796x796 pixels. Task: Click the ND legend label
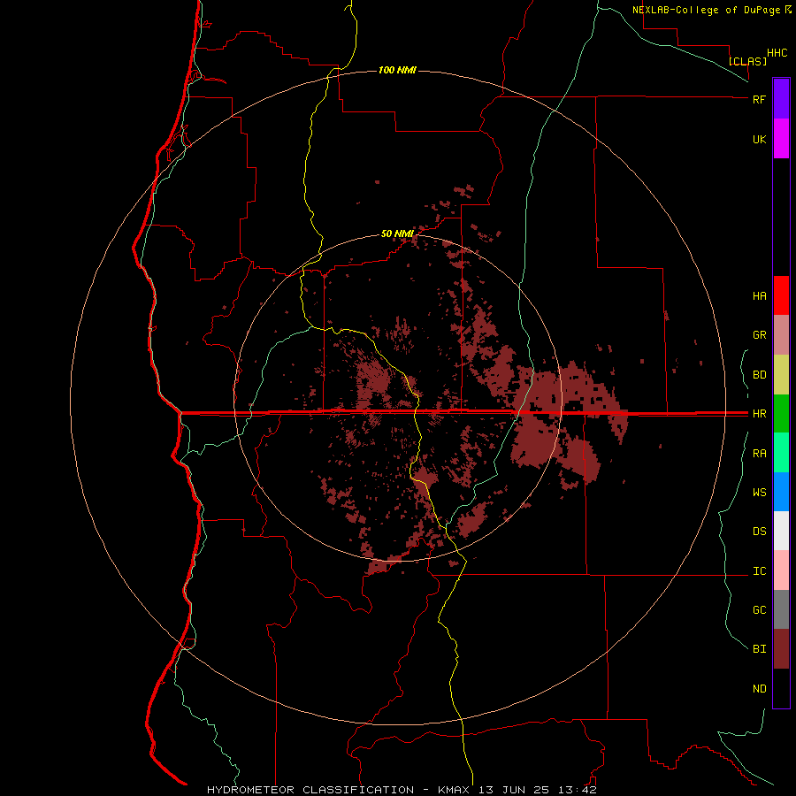[x=759, y=689]
